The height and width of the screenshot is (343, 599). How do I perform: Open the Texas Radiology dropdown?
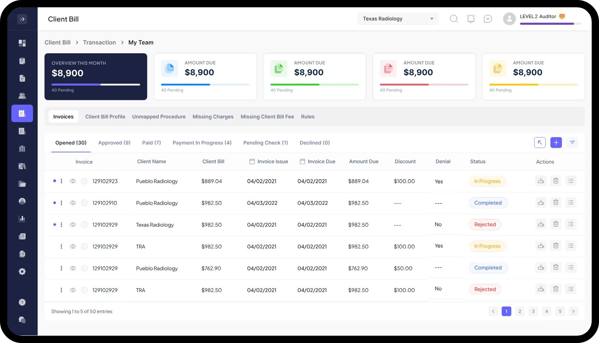coord(398,19)
